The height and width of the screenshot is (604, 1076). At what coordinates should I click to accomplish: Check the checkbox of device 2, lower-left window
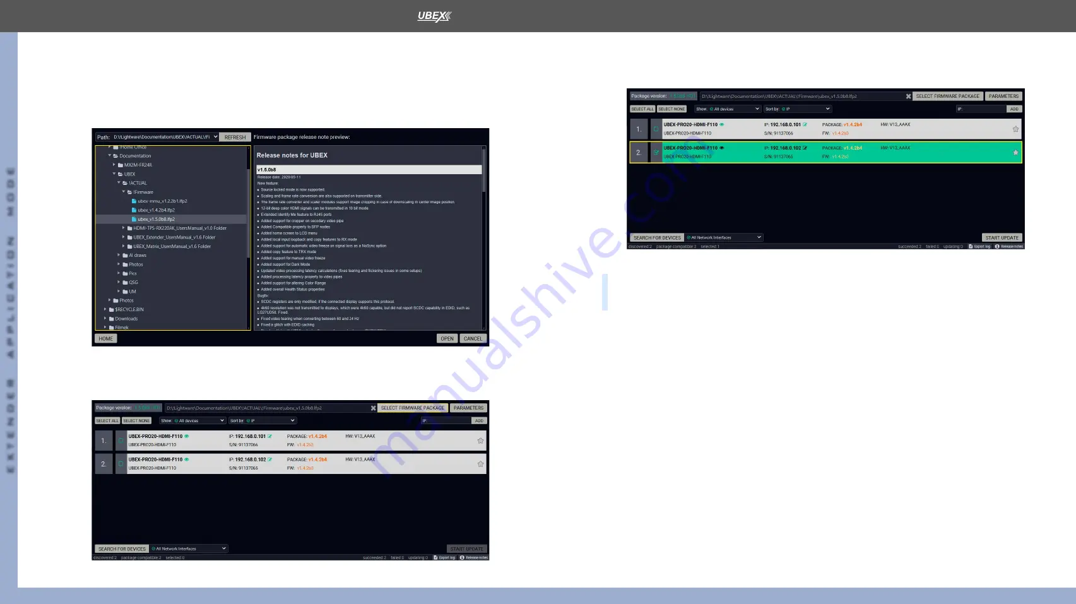(121, 464)
